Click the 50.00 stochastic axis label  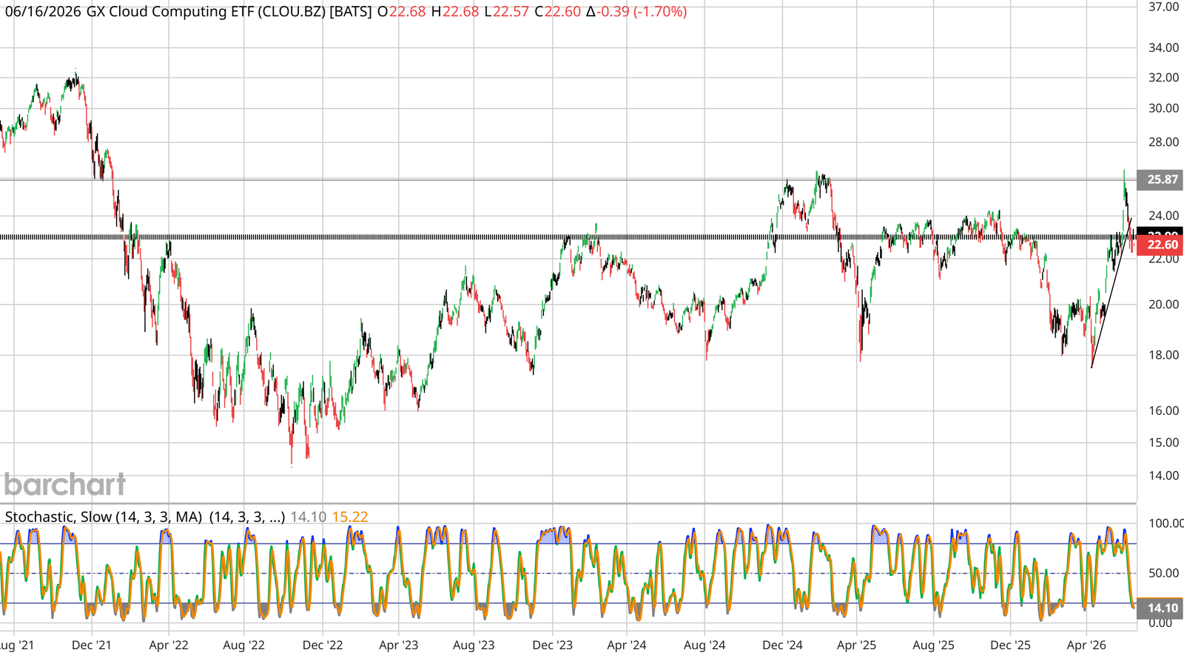coord(1163,573)
